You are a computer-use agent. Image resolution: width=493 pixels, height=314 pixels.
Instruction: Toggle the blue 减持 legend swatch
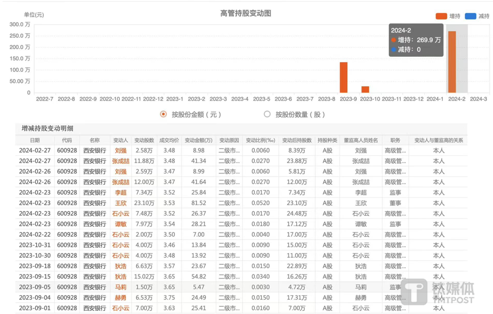[x=471, y=16]
